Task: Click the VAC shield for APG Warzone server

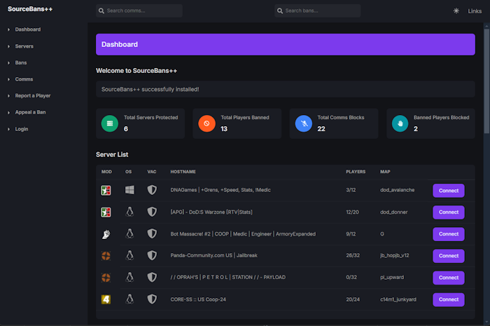Action: click(x=152, y=212)
